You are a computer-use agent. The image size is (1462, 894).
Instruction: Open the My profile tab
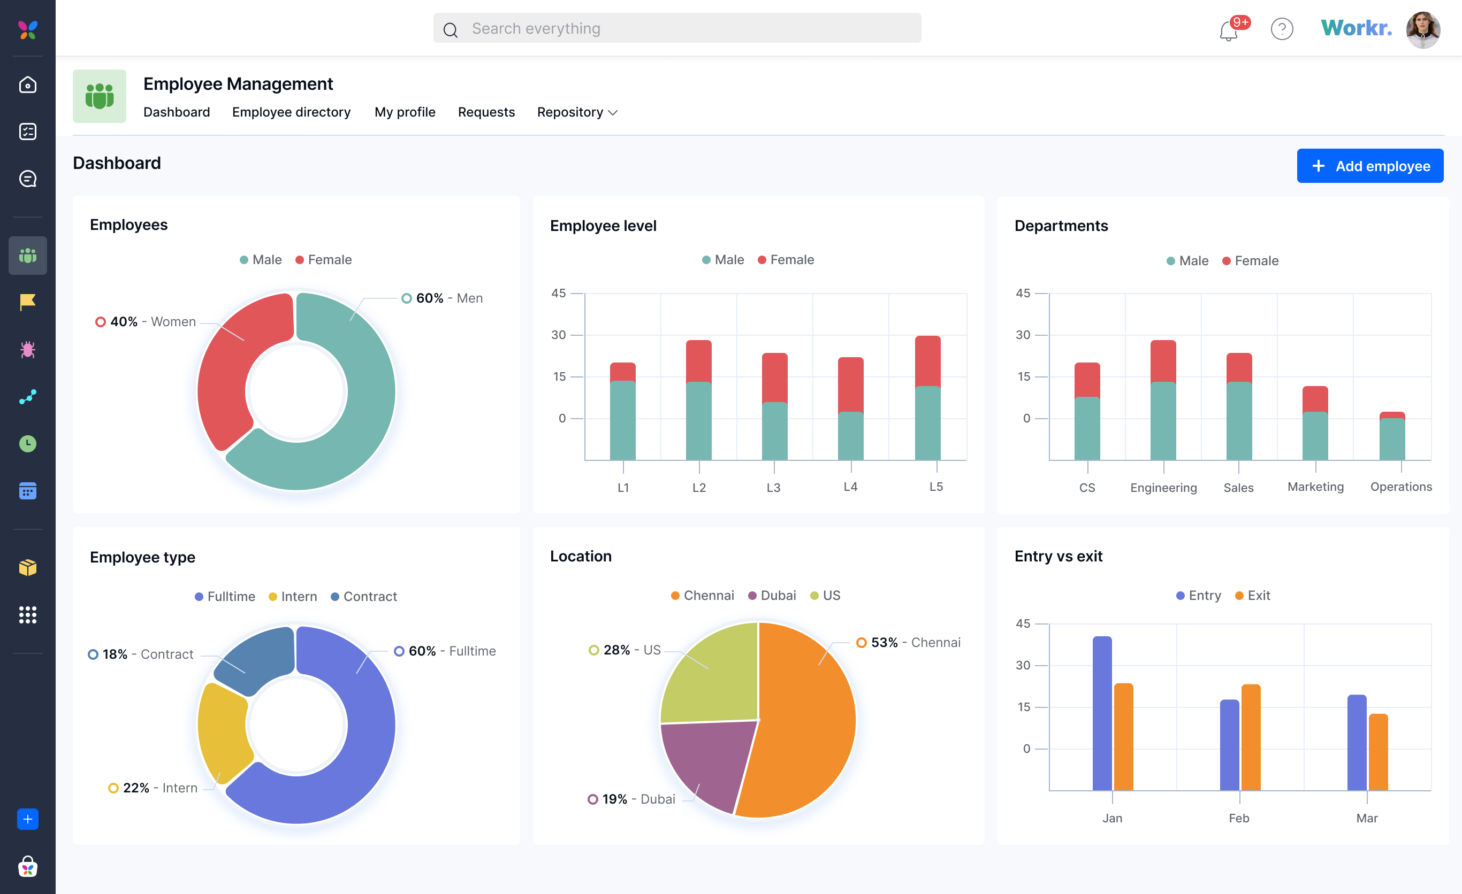point(405,112)
